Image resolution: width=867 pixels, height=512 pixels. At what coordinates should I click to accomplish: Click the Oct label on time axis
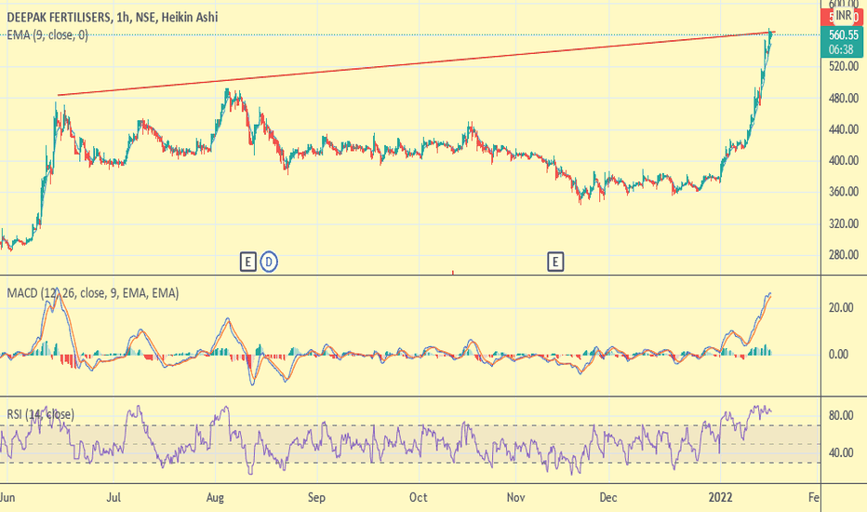pyautogui.click(x=418, y=497)
